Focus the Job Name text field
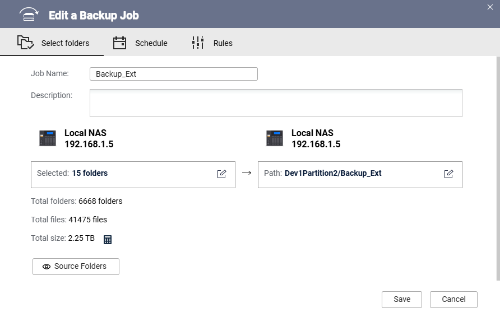Viewport: 500px width, 317px height. pos(173,74)
